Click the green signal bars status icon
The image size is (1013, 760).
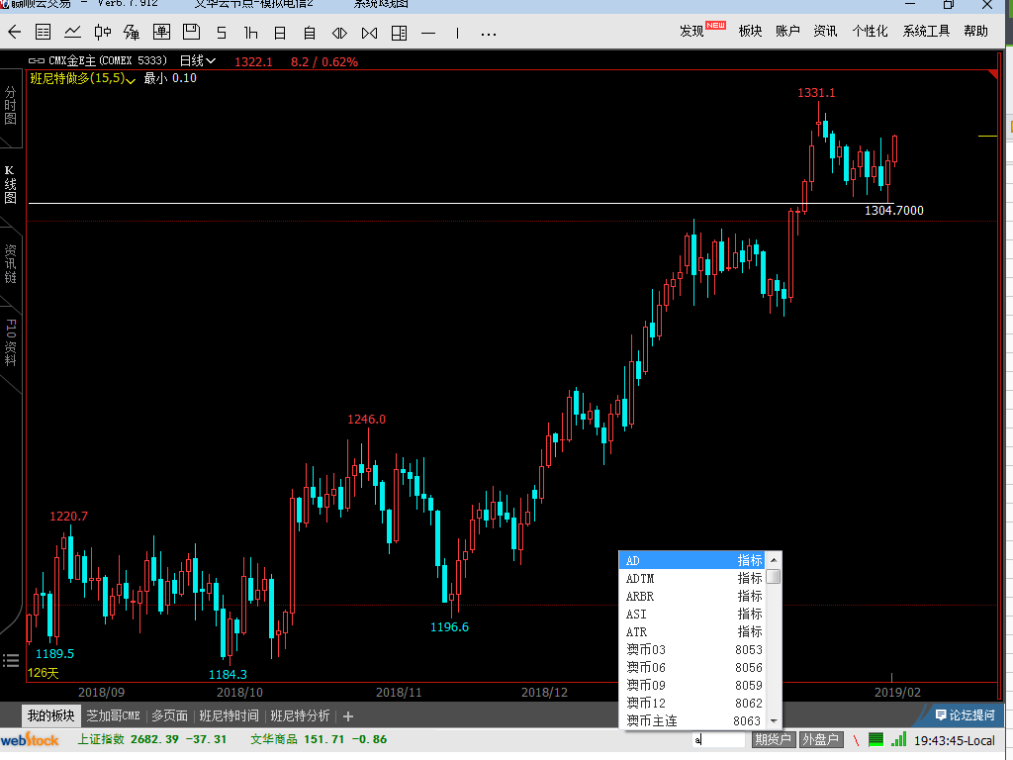[898, 738]
